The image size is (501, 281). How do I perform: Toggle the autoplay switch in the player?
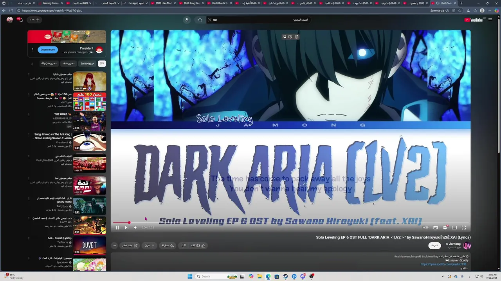click(x=425, y=228)
